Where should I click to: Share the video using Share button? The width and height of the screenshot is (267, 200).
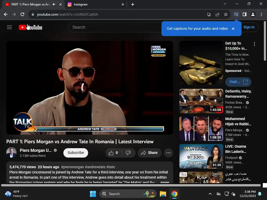tap(149, 153)
